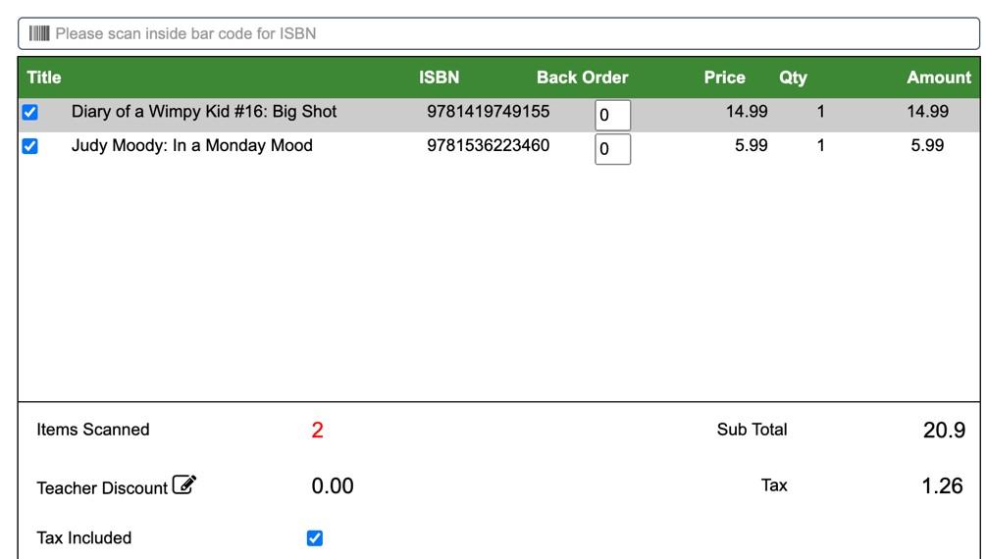Click the Title column header
The width and height of the screenshot is (986, 559).
coord(44,77)
